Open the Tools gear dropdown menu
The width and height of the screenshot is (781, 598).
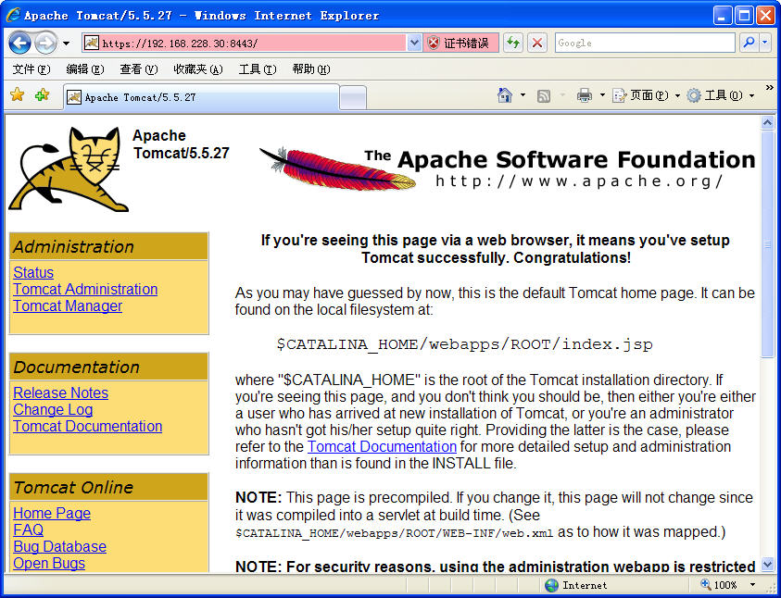[x=720, y=95]
